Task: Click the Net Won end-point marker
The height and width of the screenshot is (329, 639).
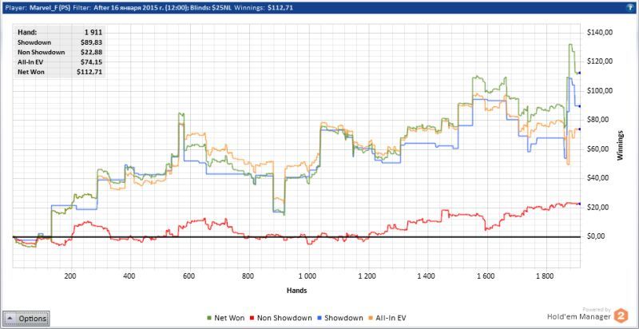Action: click(x=578, y=73)
